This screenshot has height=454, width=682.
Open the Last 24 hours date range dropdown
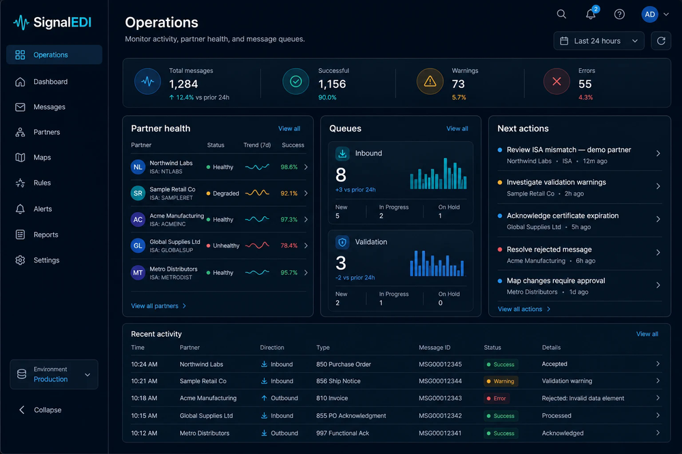(599, 41)
